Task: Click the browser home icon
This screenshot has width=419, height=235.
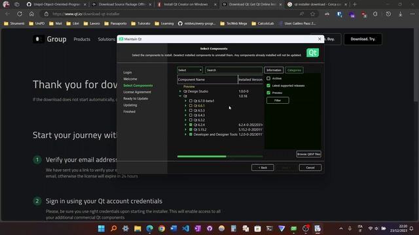Action: 31,14
